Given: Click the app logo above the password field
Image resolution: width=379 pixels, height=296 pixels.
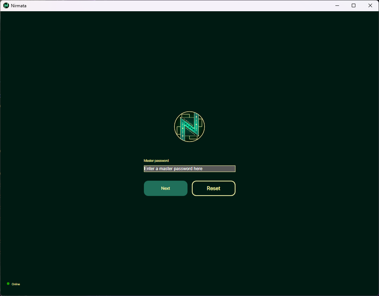Looking at the screenshot, I should (x=189, y=126).
